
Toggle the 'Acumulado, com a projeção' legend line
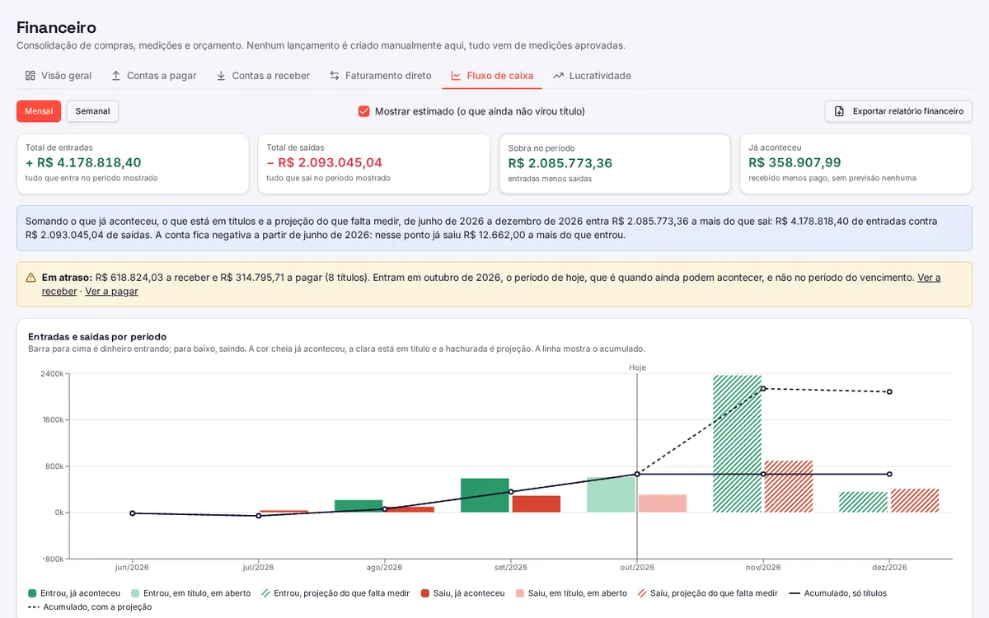[x=90, y=606]
